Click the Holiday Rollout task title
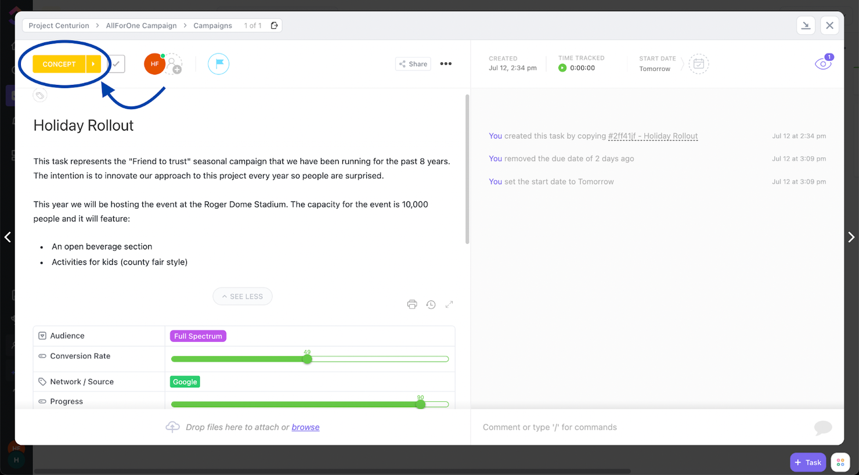The width and height of the screenshot is (859, 475). tap(84, 125)
